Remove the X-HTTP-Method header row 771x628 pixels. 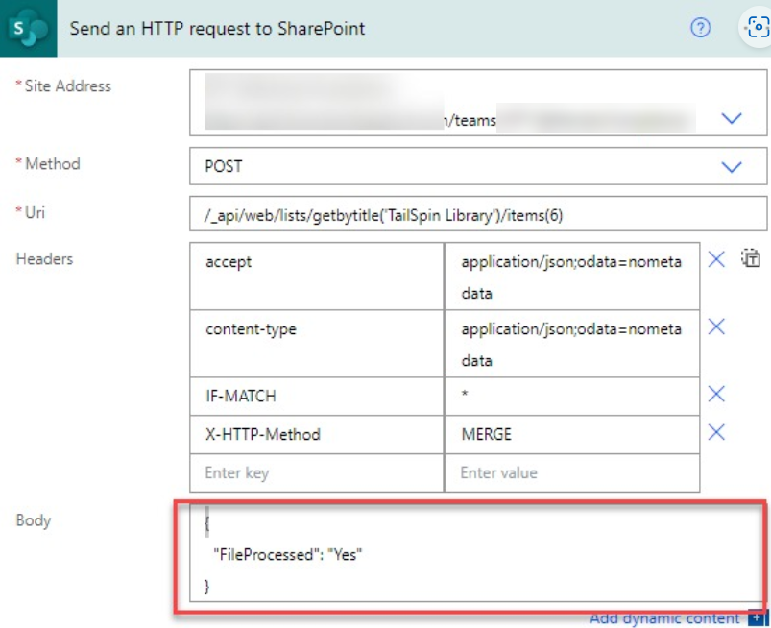point(715,433)
